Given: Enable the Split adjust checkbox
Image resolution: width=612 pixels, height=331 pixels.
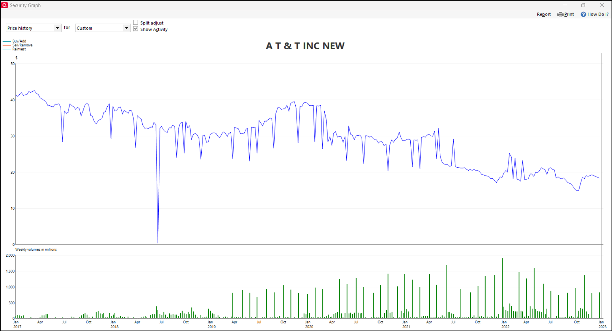Looking at the screenshot, I should click(x=136, y=22).
